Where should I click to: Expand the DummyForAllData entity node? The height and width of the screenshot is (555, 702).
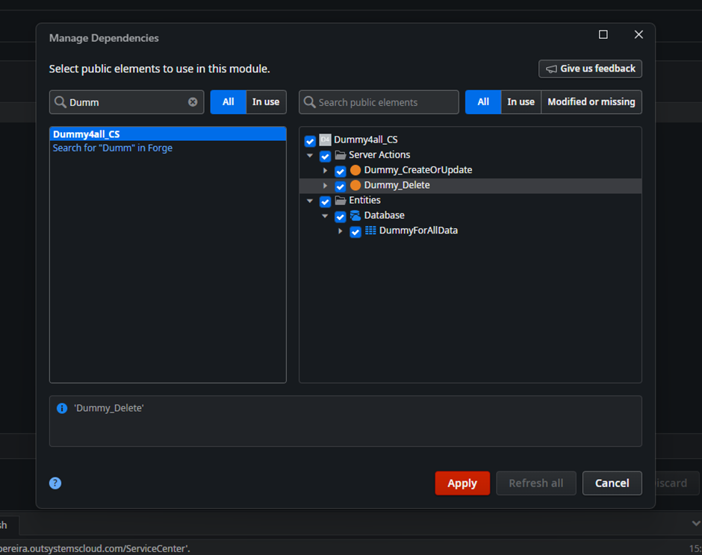click(x=341, y=231)
